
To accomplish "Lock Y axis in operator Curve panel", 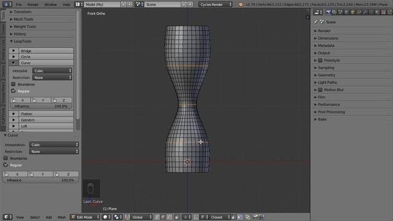I will coord(41,174).
